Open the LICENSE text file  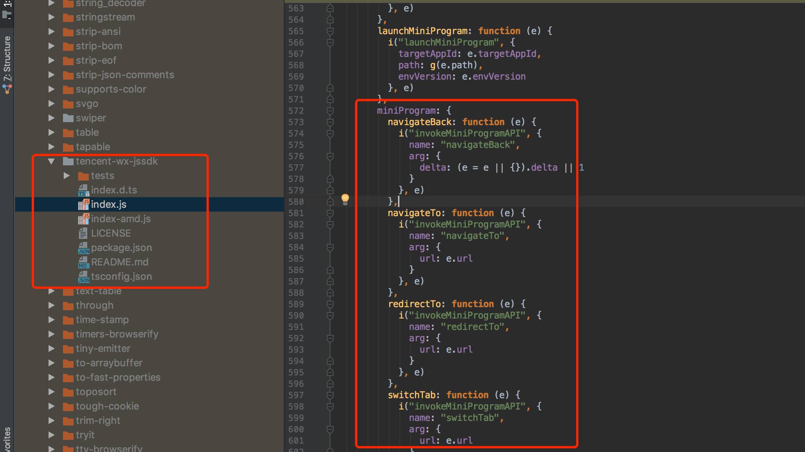[x=110, y=233]
